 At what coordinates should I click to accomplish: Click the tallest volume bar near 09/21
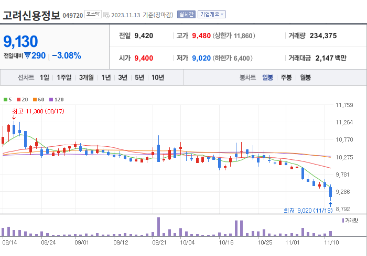pos(158,227)
